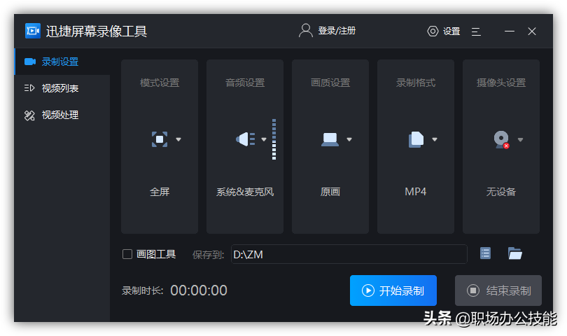Adjust the audio volume level meter

(x=274, y=139)
